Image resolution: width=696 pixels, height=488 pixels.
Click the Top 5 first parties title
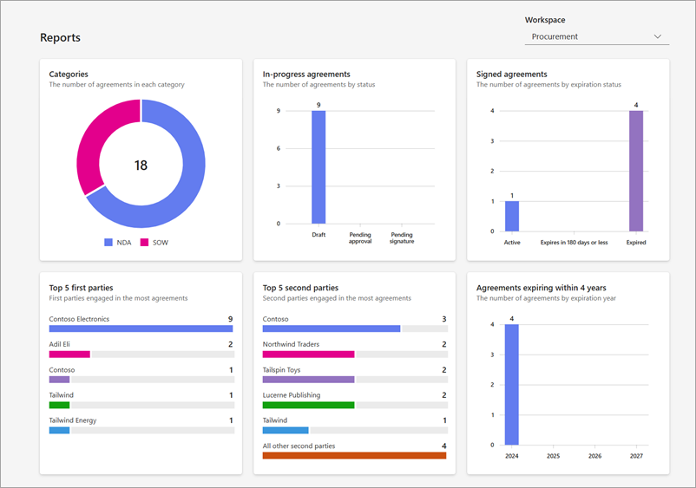[81, 288]
